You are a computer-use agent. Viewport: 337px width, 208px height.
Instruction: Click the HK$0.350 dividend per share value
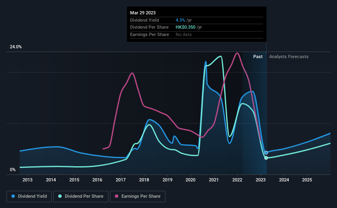186,27
